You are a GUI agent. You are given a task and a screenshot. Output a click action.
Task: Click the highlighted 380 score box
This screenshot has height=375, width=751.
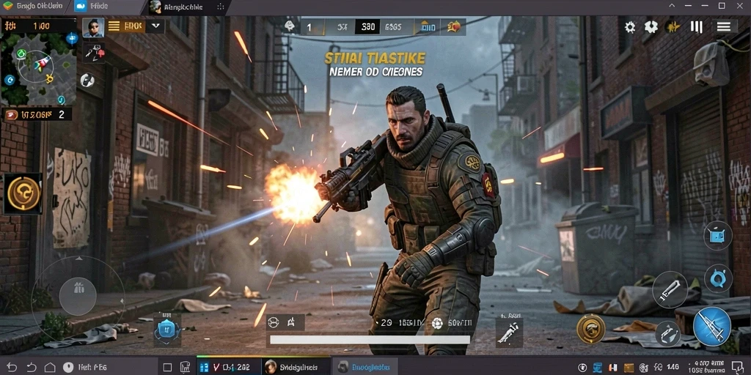(367, 27)
